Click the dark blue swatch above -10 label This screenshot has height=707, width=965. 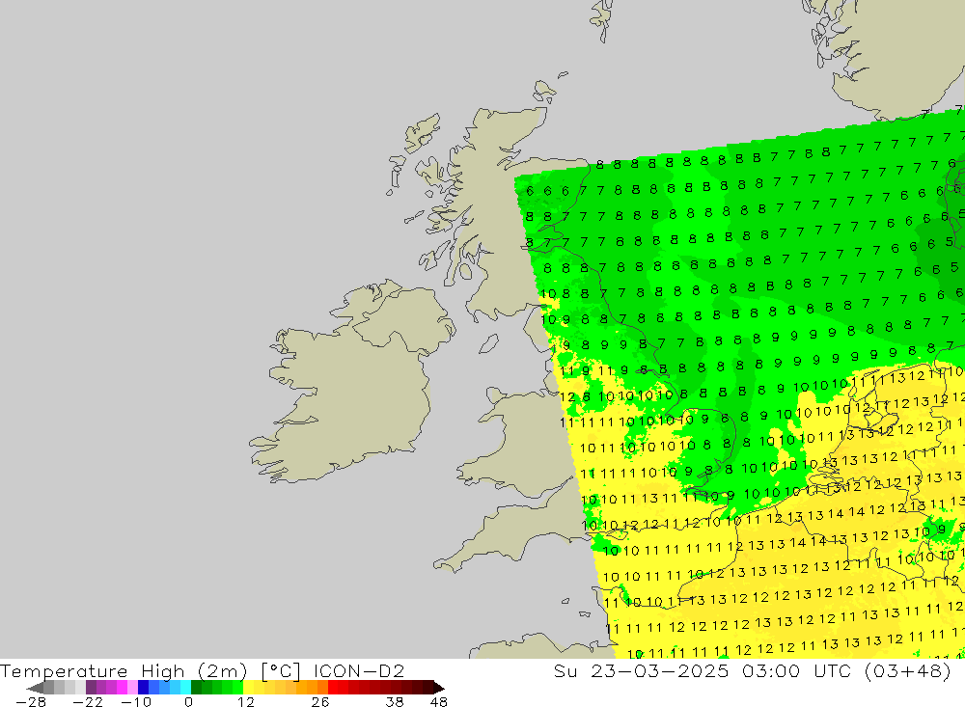[x=143, y=688]
